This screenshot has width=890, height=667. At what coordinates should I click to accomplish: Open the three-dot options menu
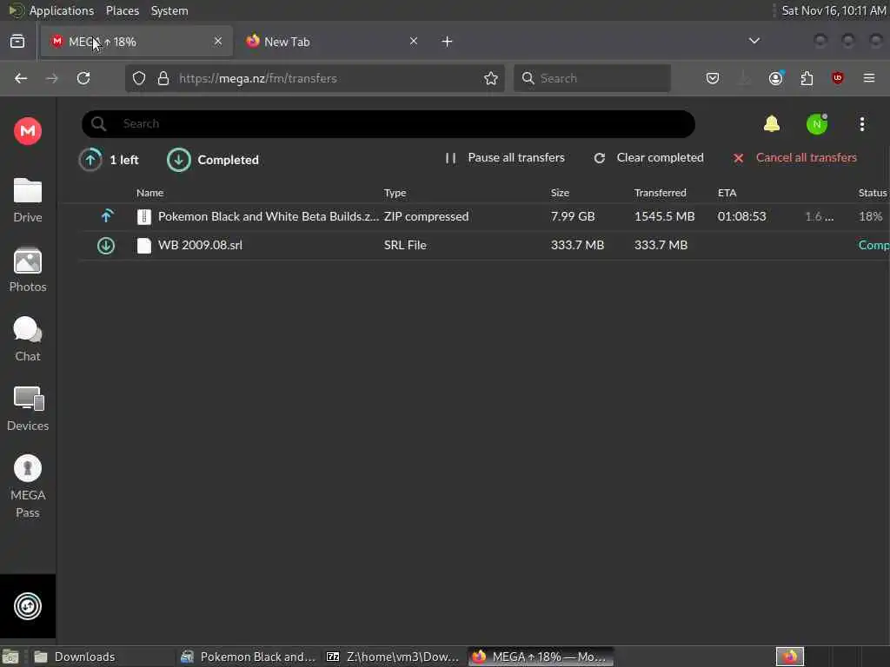(x=861, y=123)
